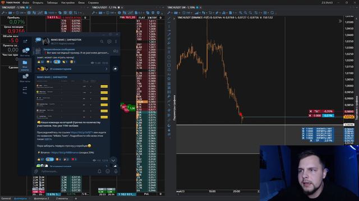Screen dimensions: 359x201
Task: Open the Справка menu
Action: click(93, 2)
